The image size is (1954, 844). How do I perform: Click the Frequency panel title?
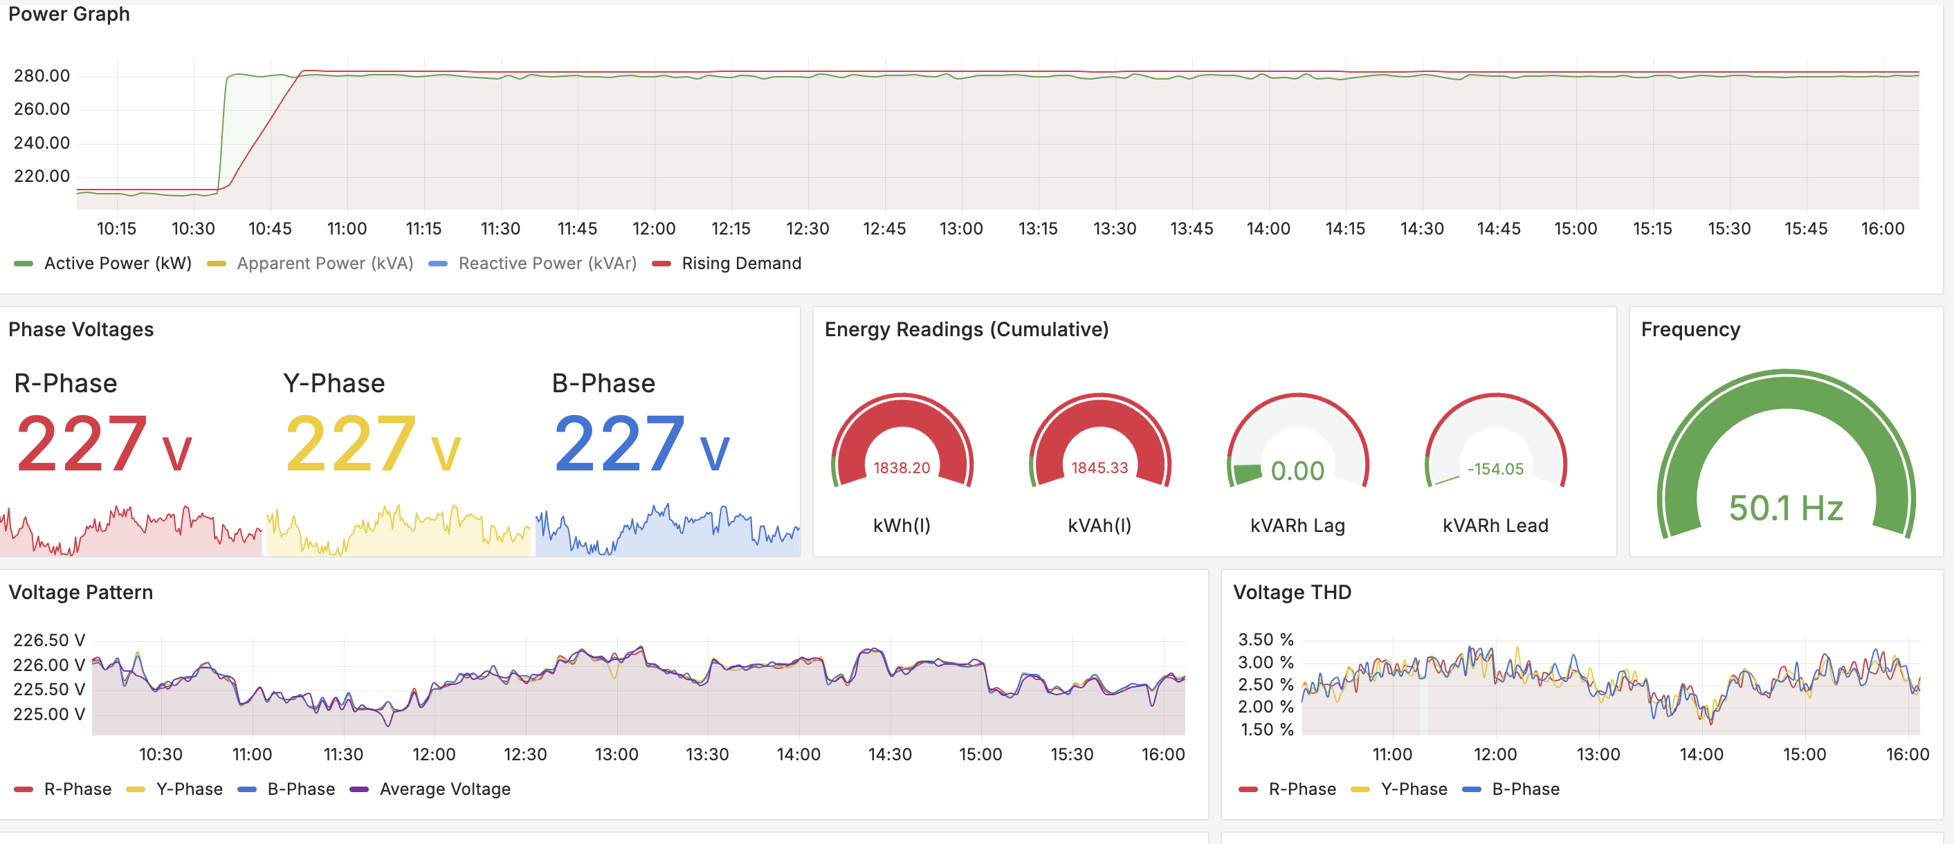coord(1690,329)
